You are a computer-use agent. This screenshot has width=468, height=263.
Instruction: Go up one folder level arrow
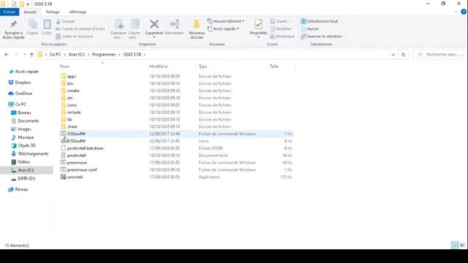point(31,55)
